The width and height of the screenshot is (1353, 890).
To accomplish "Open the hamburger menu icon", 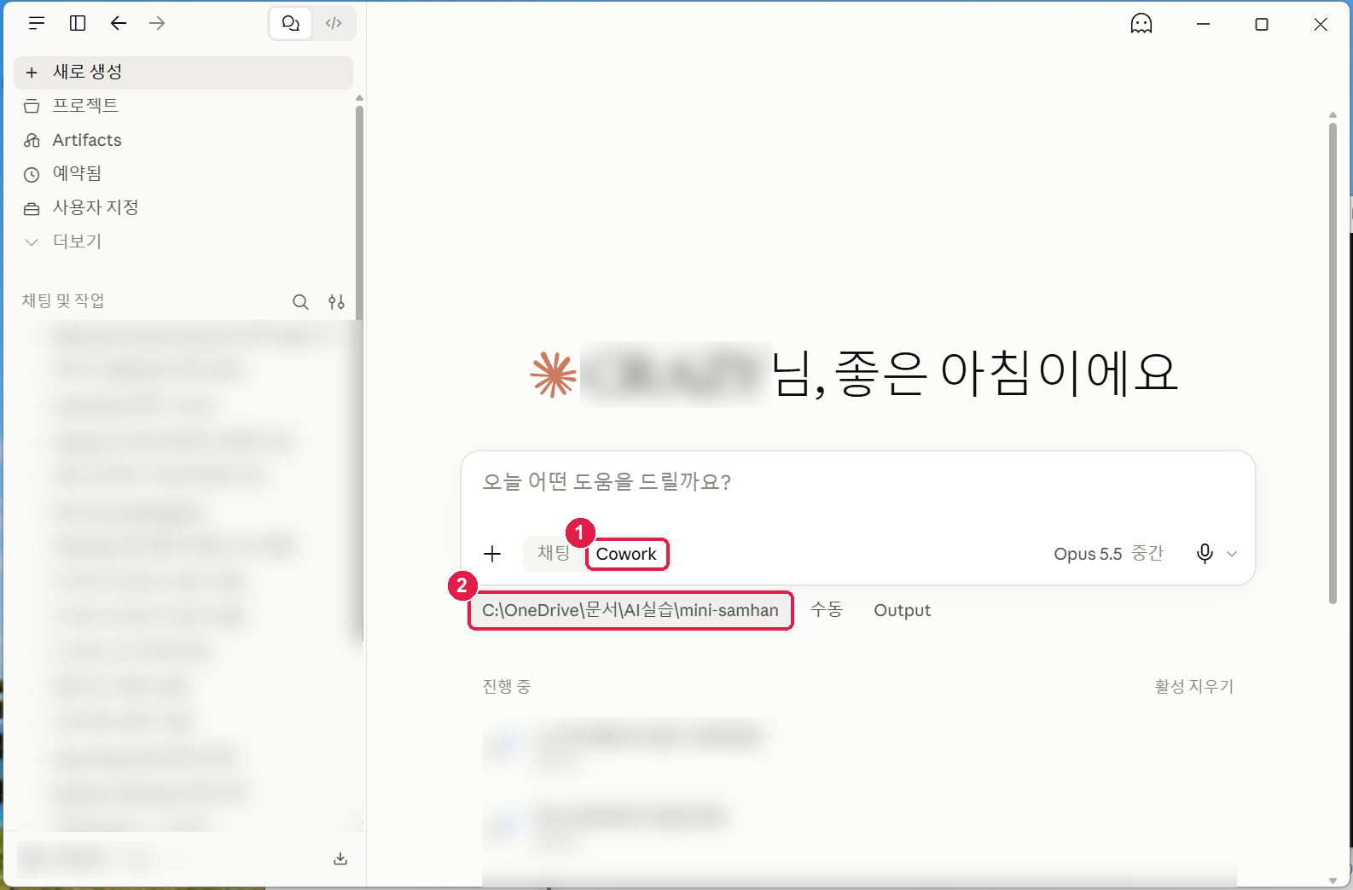I will click(36, 23).
